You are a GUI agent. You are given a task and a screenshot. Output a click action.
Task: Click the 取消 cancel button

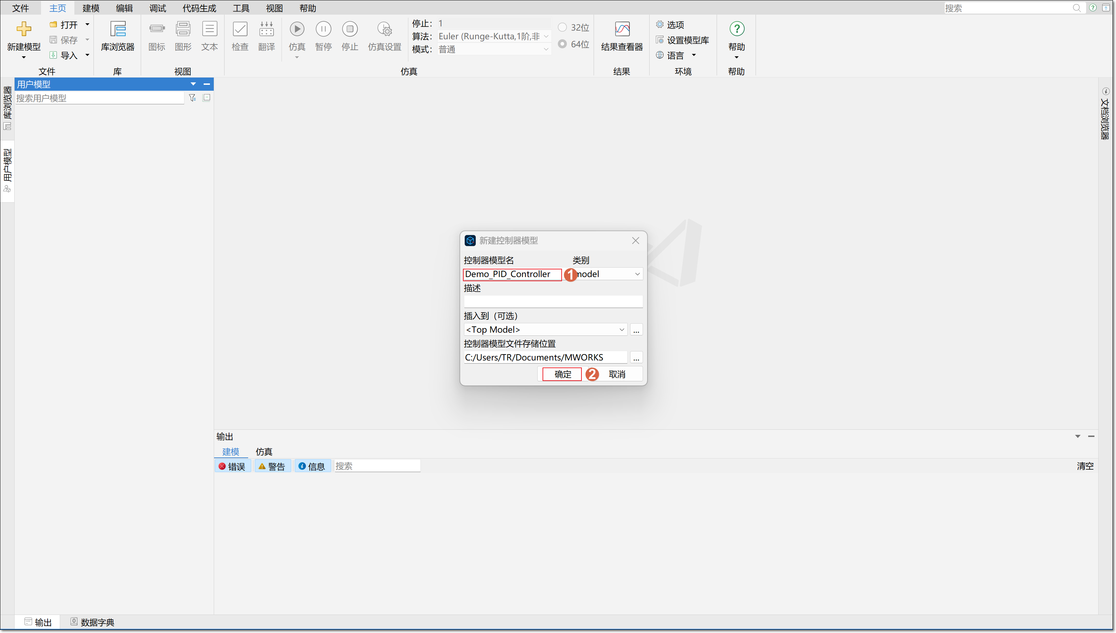[617, 374]
